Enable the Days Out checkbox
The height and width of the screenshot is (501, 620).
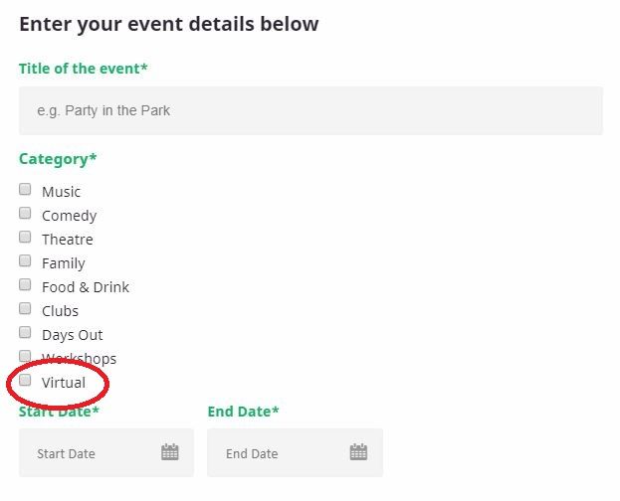[25, 332]
